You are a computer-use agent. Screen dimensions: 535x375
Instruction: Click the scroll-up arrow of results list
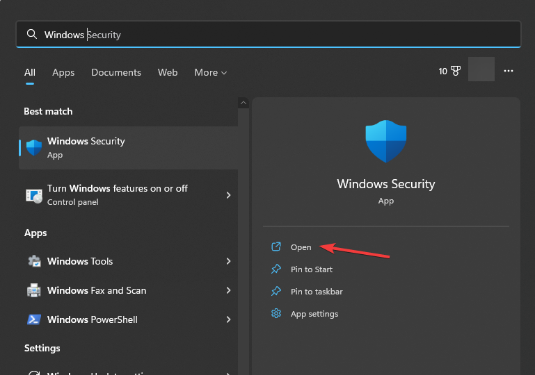click(243, 103)
